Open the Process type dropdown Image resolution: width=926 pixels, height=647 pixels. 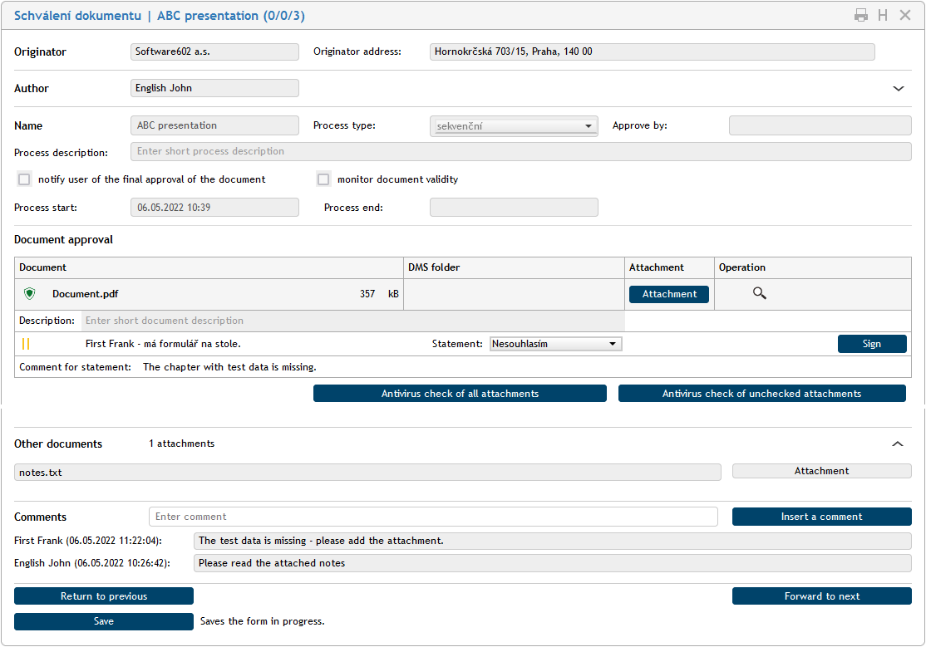[x=514, y=126]
